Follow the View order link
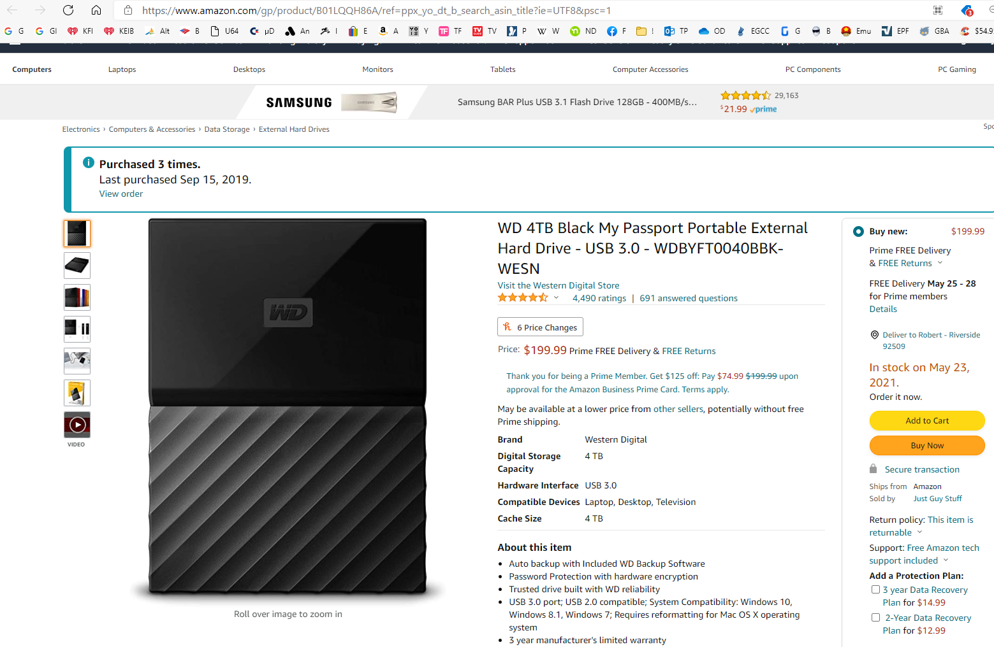The height and width of the screenshot is (647, 994). click(x=121, y=194)
